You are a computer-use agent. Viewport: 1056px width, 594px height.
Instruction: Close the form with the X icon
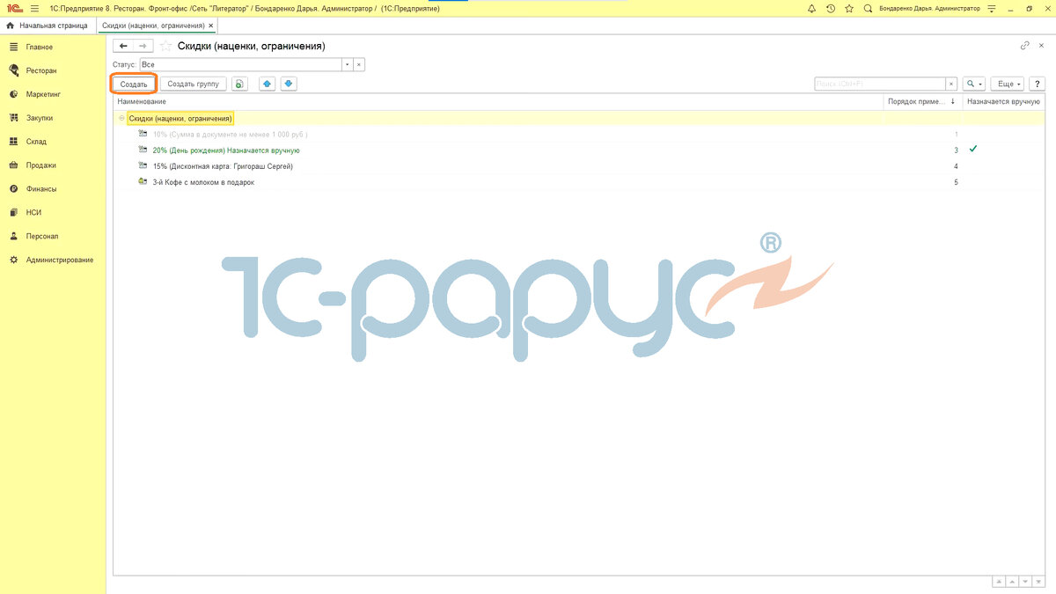1042,46
